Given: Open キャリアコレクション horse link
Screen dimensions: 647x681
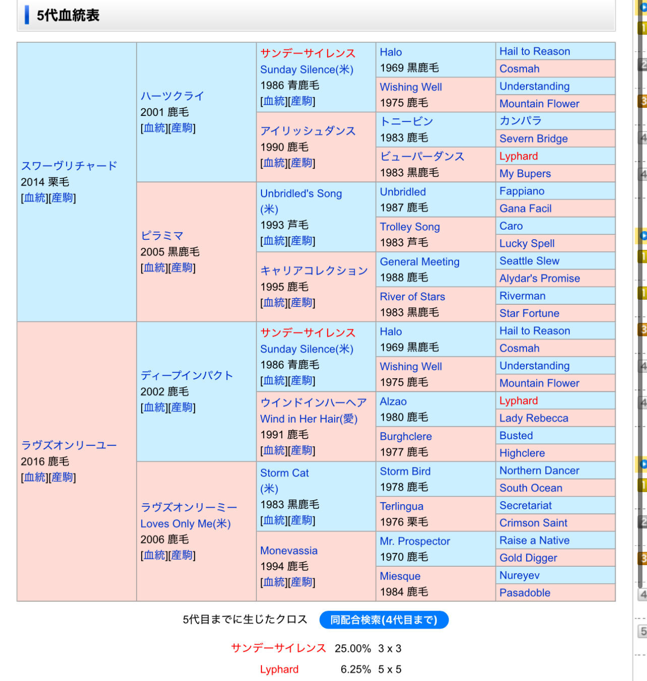Looking at the screenshot, I should tap(314, 270).
